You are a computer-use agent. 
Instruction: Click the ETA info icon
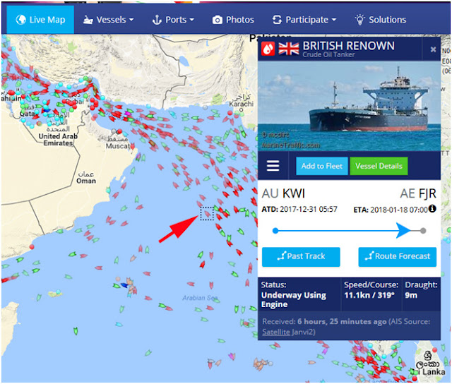point(432,208)
